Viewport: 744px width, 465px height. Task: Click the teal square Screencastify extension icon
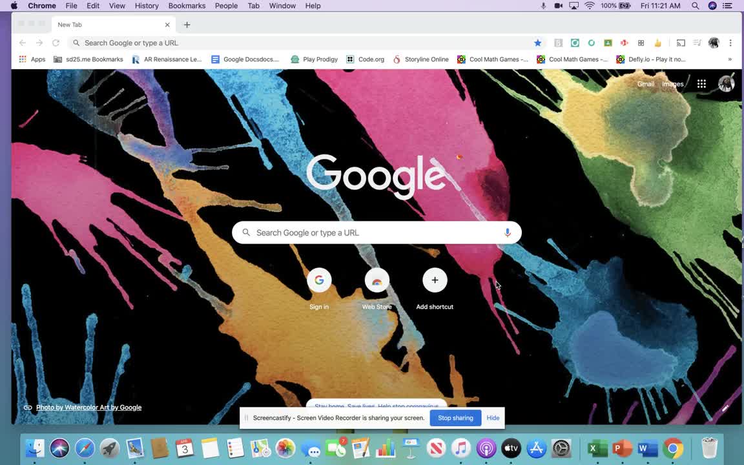[x=575, y=43]
